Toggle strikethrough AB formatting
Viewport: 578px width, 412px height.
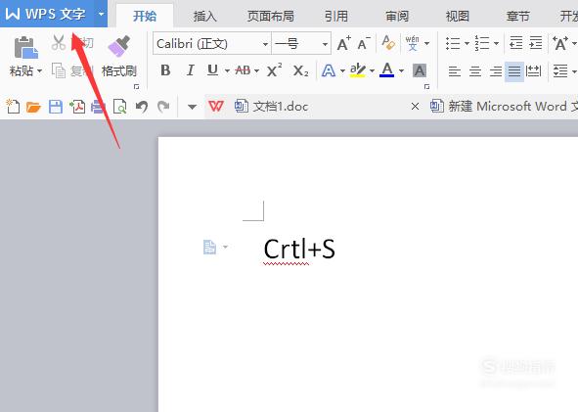(243, 70)
